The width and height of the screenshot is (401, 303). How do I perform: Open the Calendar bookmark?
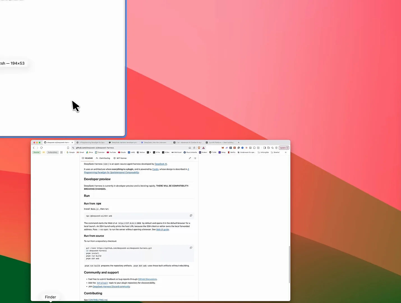click(x=100, y=152)
